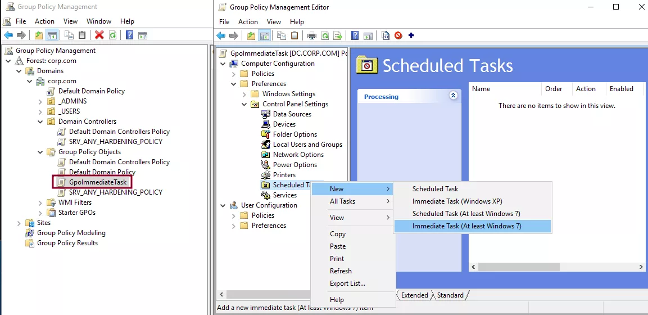
Task: Click the Name column header
Action: (505, 89)
